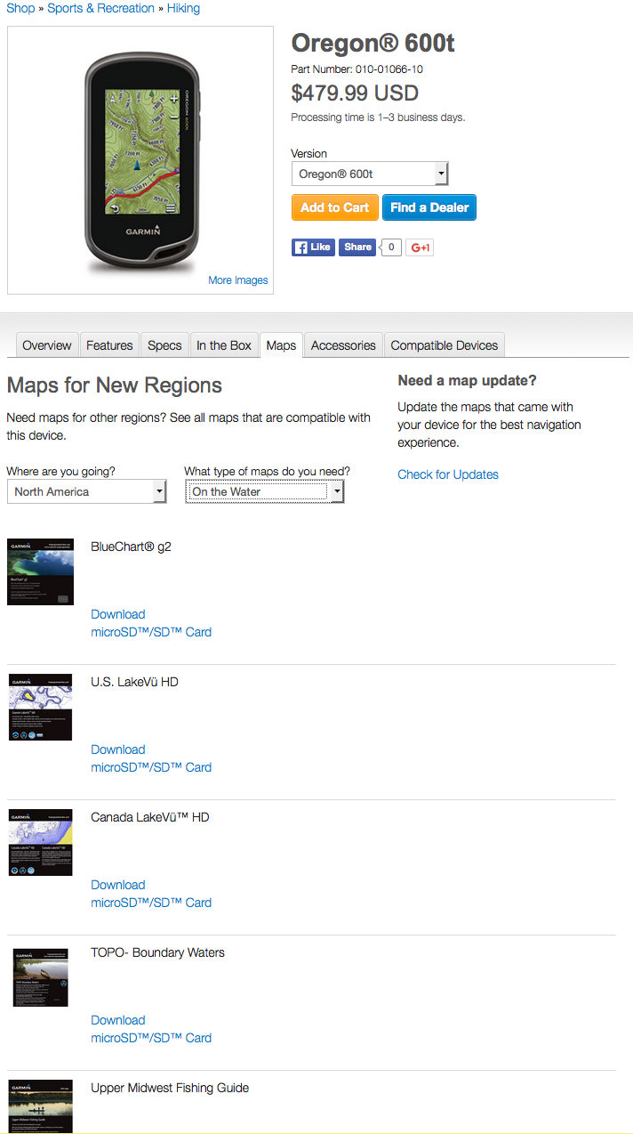Open the Hiking breadcrumb link
Viewport: 633px width, 1134px height.
coord(183,8)
